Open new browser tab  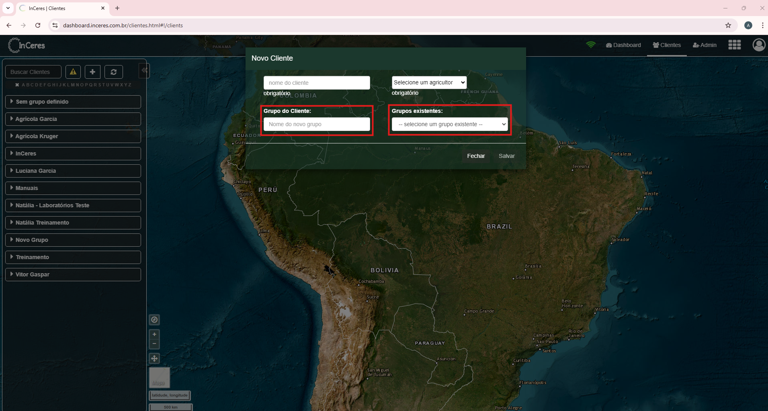point(117,8)
